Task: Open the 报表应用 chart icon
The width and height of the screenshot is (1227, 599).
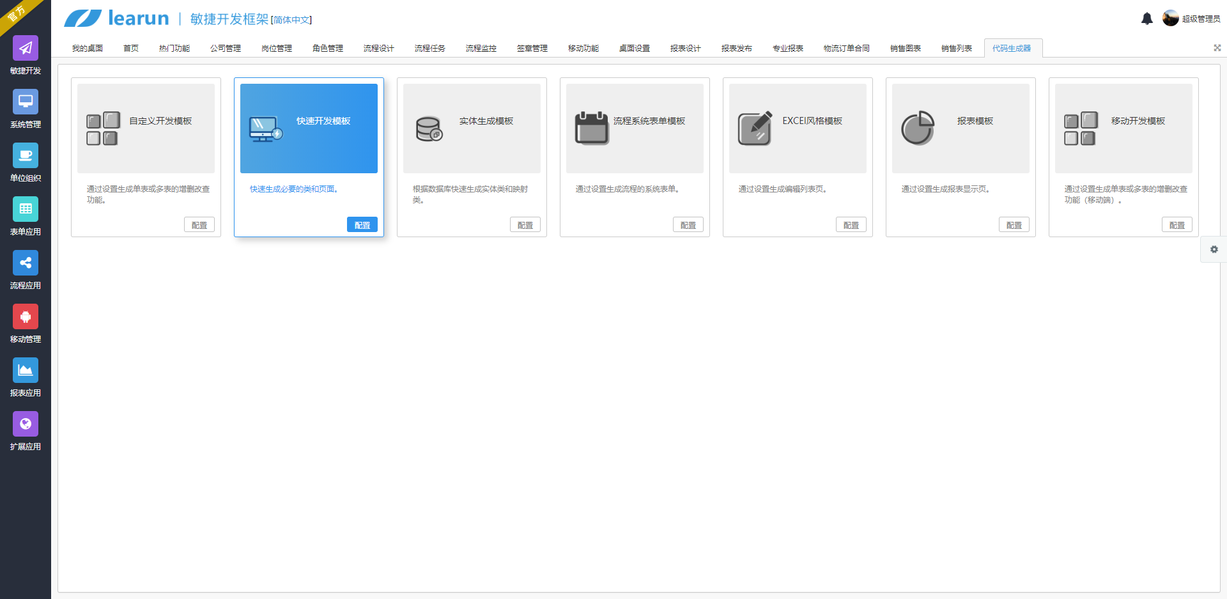Action: [x=26, y=370]
